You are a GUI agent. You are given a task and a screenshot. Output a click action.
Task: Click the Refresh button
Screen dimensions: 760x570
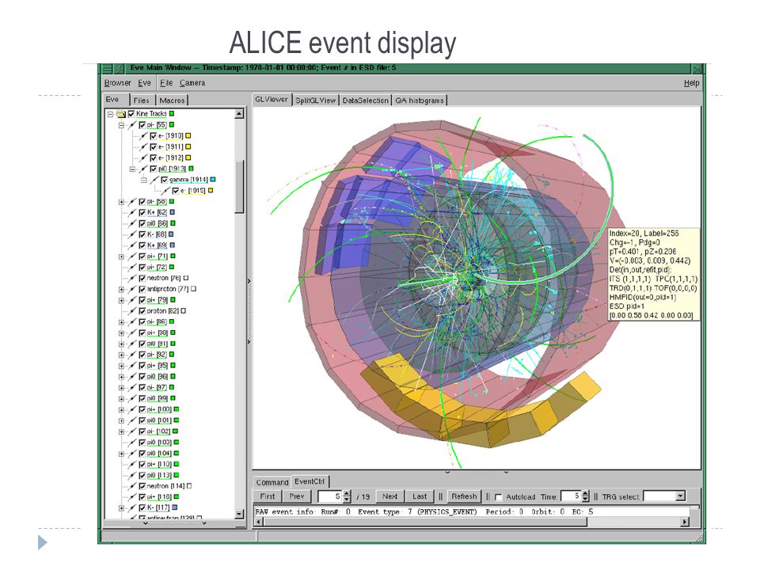pyautogui.click(x=464, y=496)
